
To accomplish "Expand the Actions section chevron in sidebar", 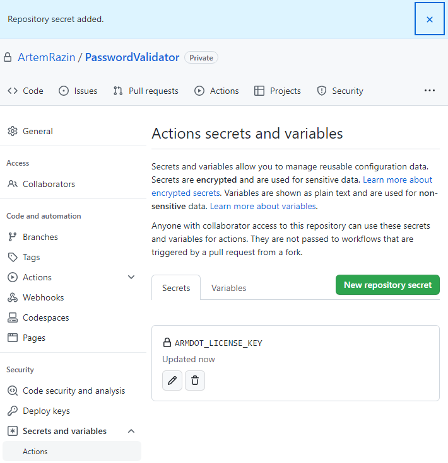I will point(131,277).
